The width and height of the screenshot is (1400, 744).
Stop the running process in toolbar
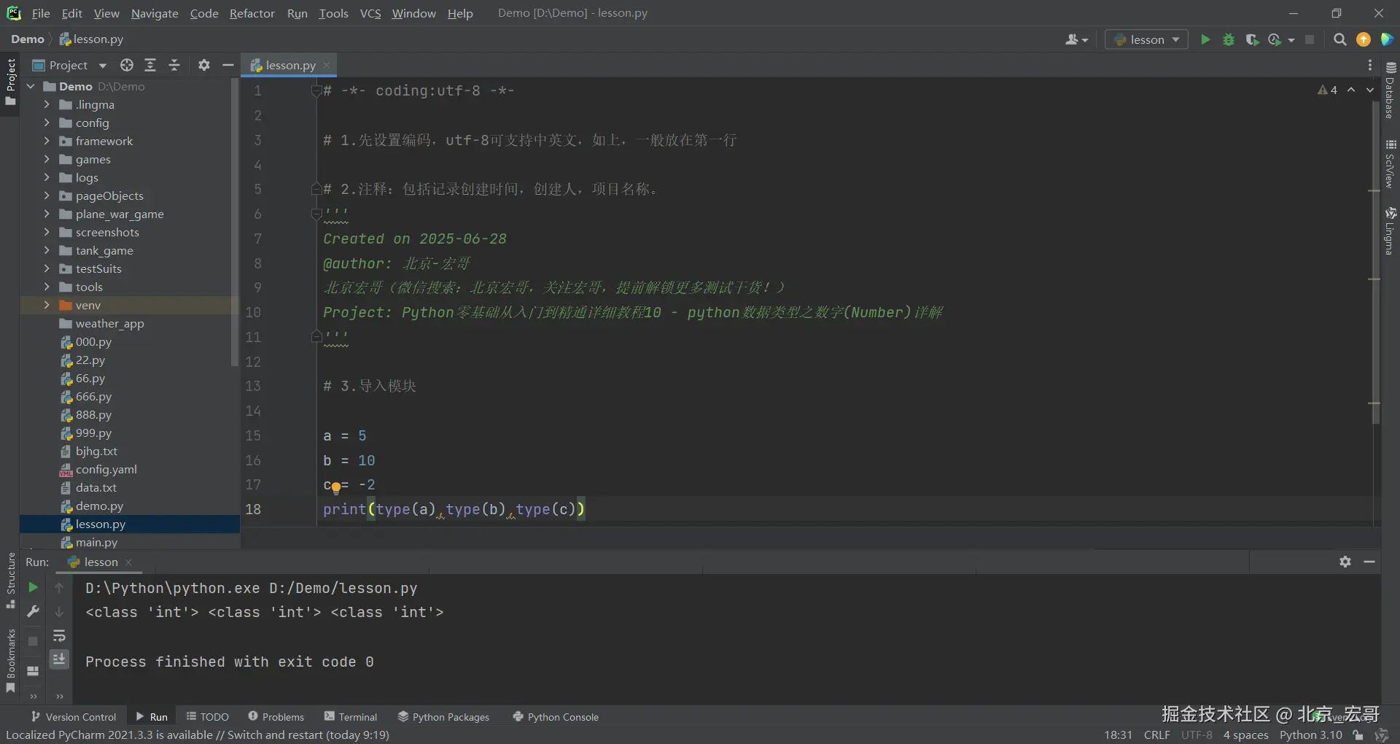[x=1310, y=39]
